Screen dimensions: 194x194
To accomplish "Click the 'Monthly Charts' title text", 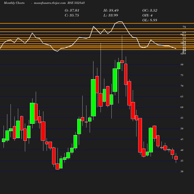I will point(14,3).
